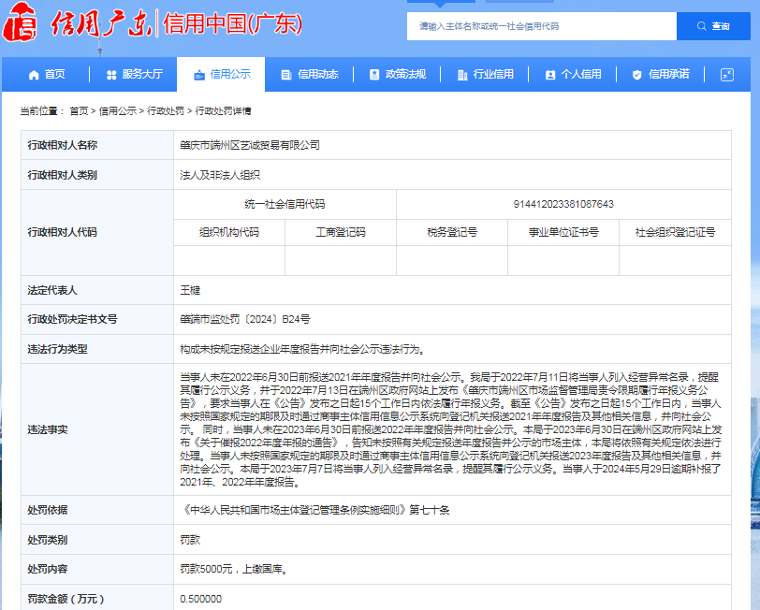Select the 罚款 penalty category value

click(190, 540)
